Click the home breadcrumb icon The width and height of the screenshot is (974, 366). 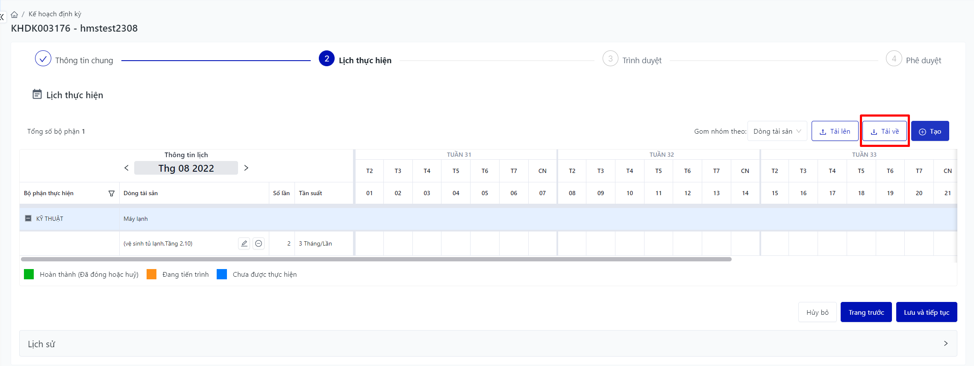[15, 15]
